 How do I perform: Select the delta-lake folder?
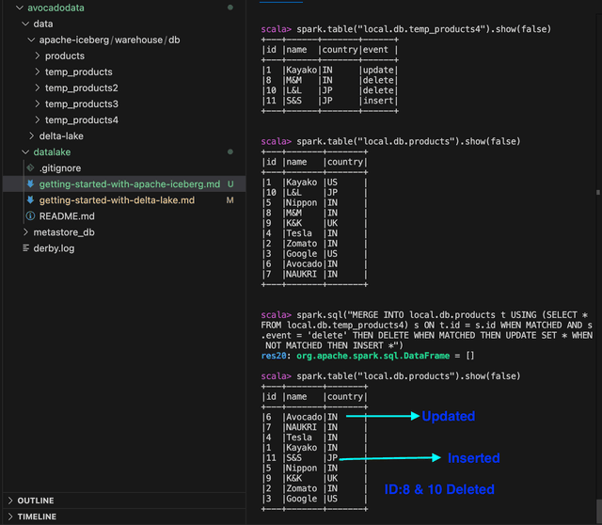(x=61, y=136)
